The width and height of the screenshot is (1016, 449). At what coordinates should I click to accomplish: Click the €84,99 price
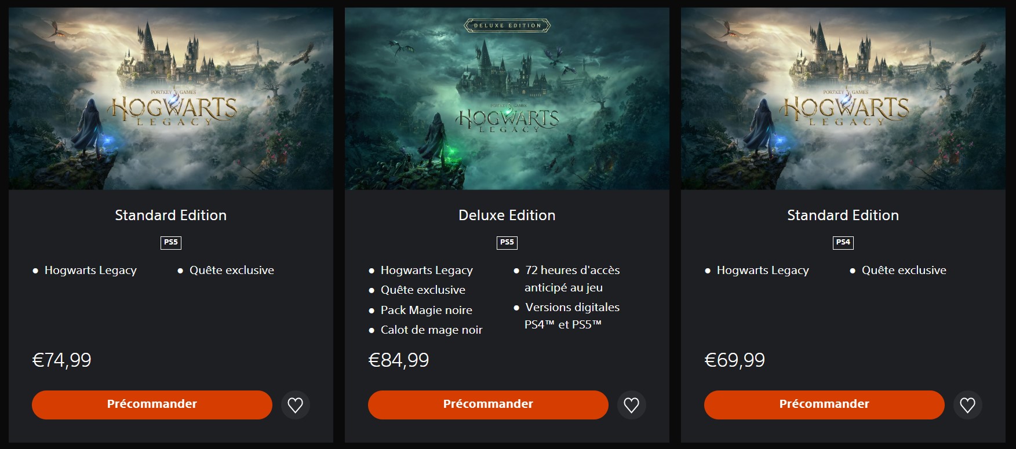tap(399, 360)
